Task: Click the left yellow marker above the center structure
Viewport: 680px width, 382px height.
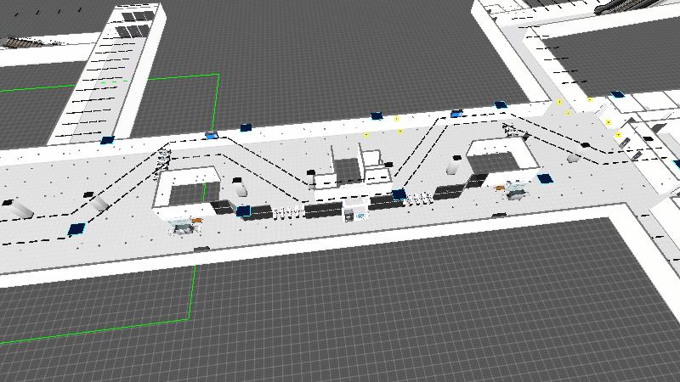Action: [366, 134]
